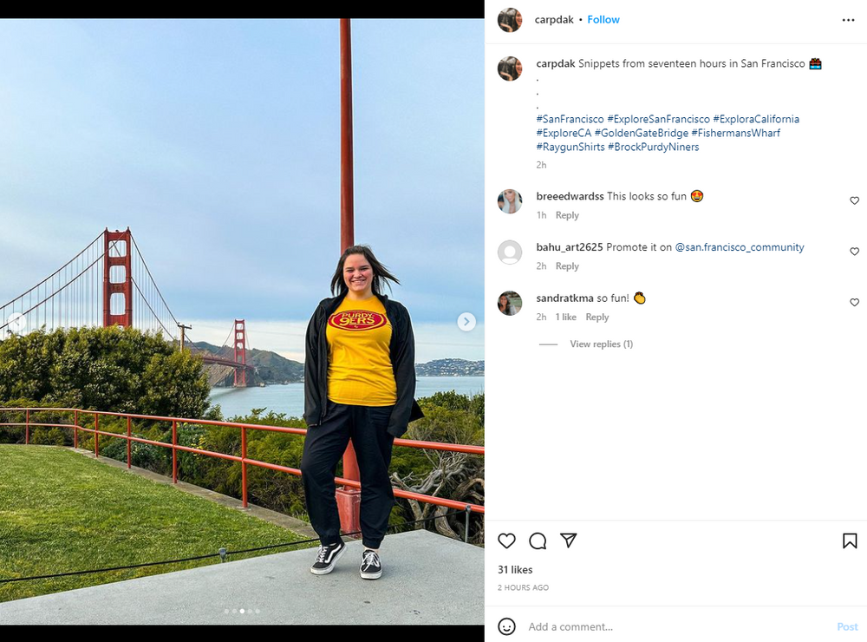Viewport: 867px width, 642px height.
Task: Open @san.francisco_community mention
Action: (740, 247)
